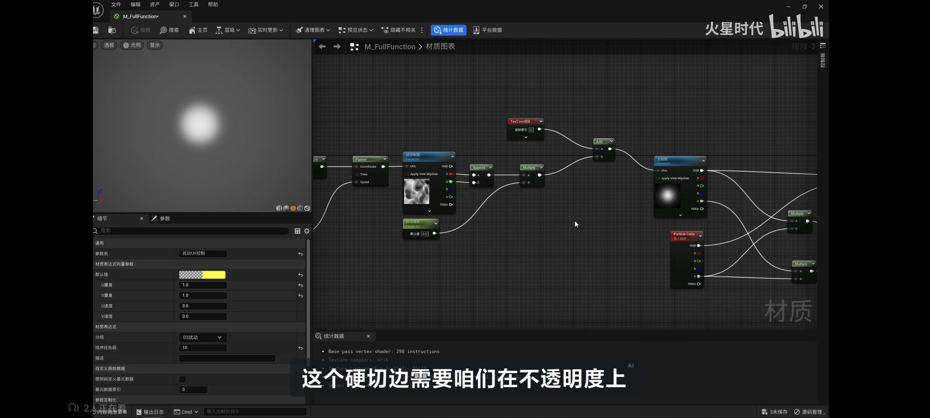The height and width of the screenshot is (418, 930).
Task: Reset 参数名 value to default arrow
Action: (300, 254)
